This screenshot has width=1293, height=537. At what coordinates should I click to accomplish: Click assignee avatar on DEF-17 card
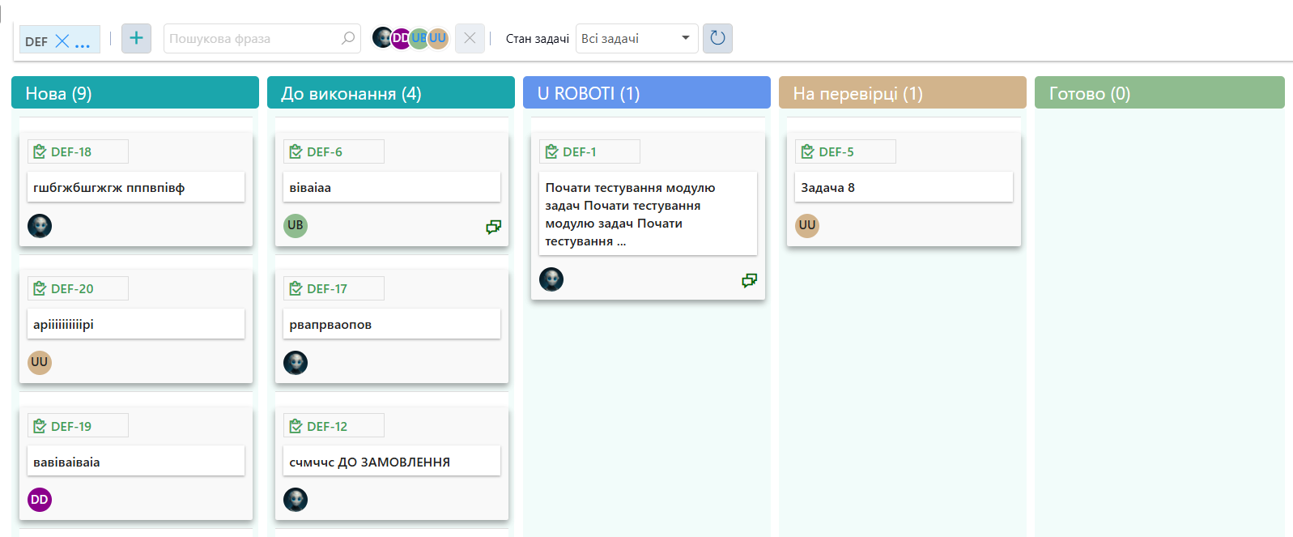296,363
